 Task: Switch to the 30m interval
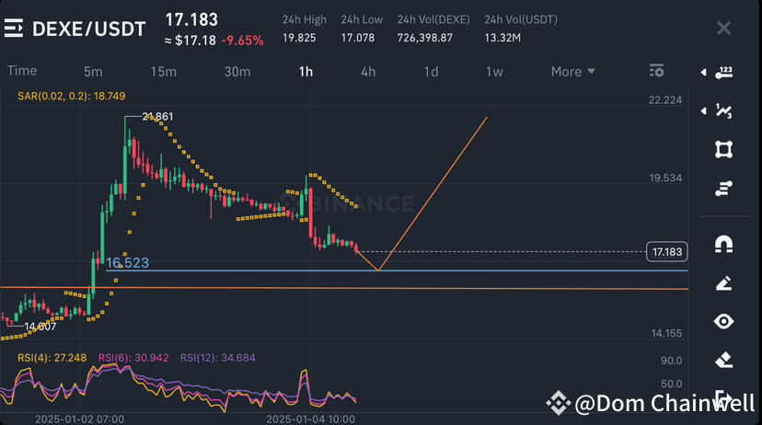(237, 72)
